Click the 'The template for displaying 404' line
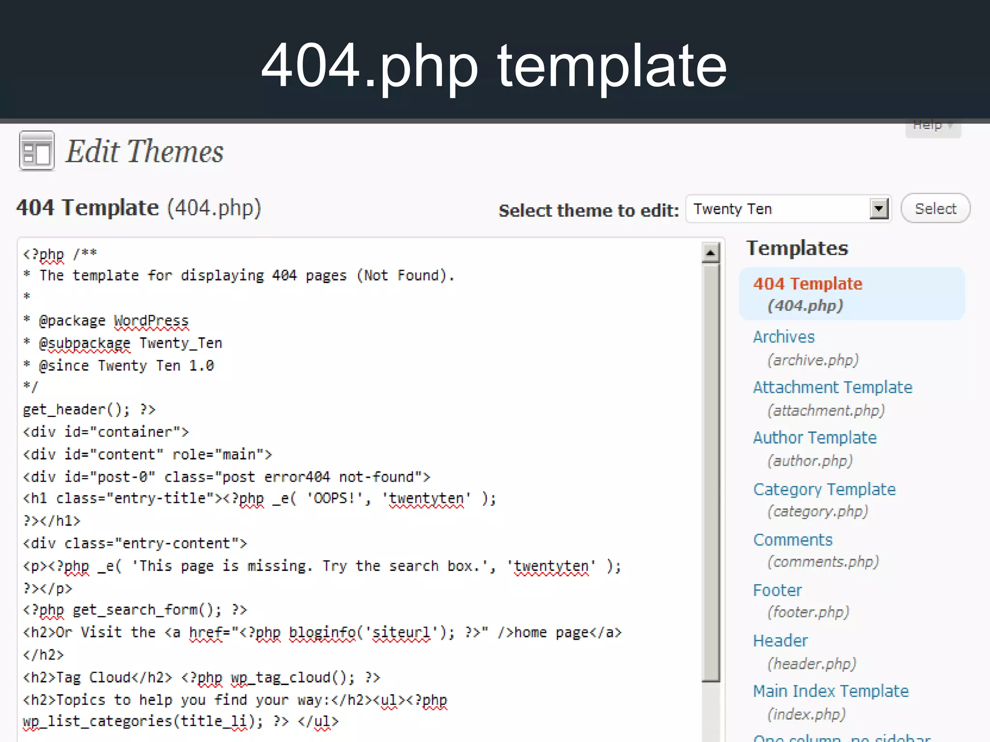 239,276
